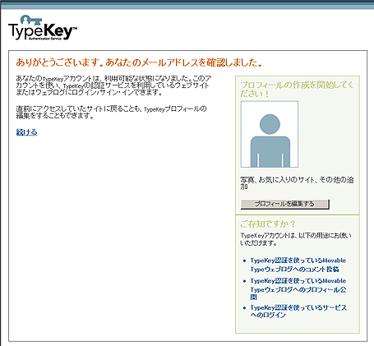Click the ご存知ですか? heading
Viewport: 374px width, 346px height.
point(268,224)
